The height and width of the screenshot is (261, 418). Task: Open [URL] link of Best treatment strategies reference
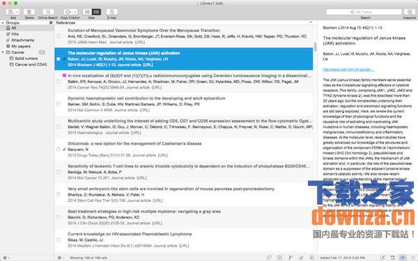pyautogui.click(x=157, y=223)
